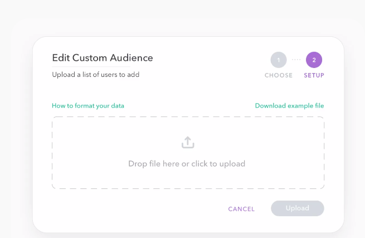Download the example file
This screenshot has width=365, height=238.
pos(289,106)
